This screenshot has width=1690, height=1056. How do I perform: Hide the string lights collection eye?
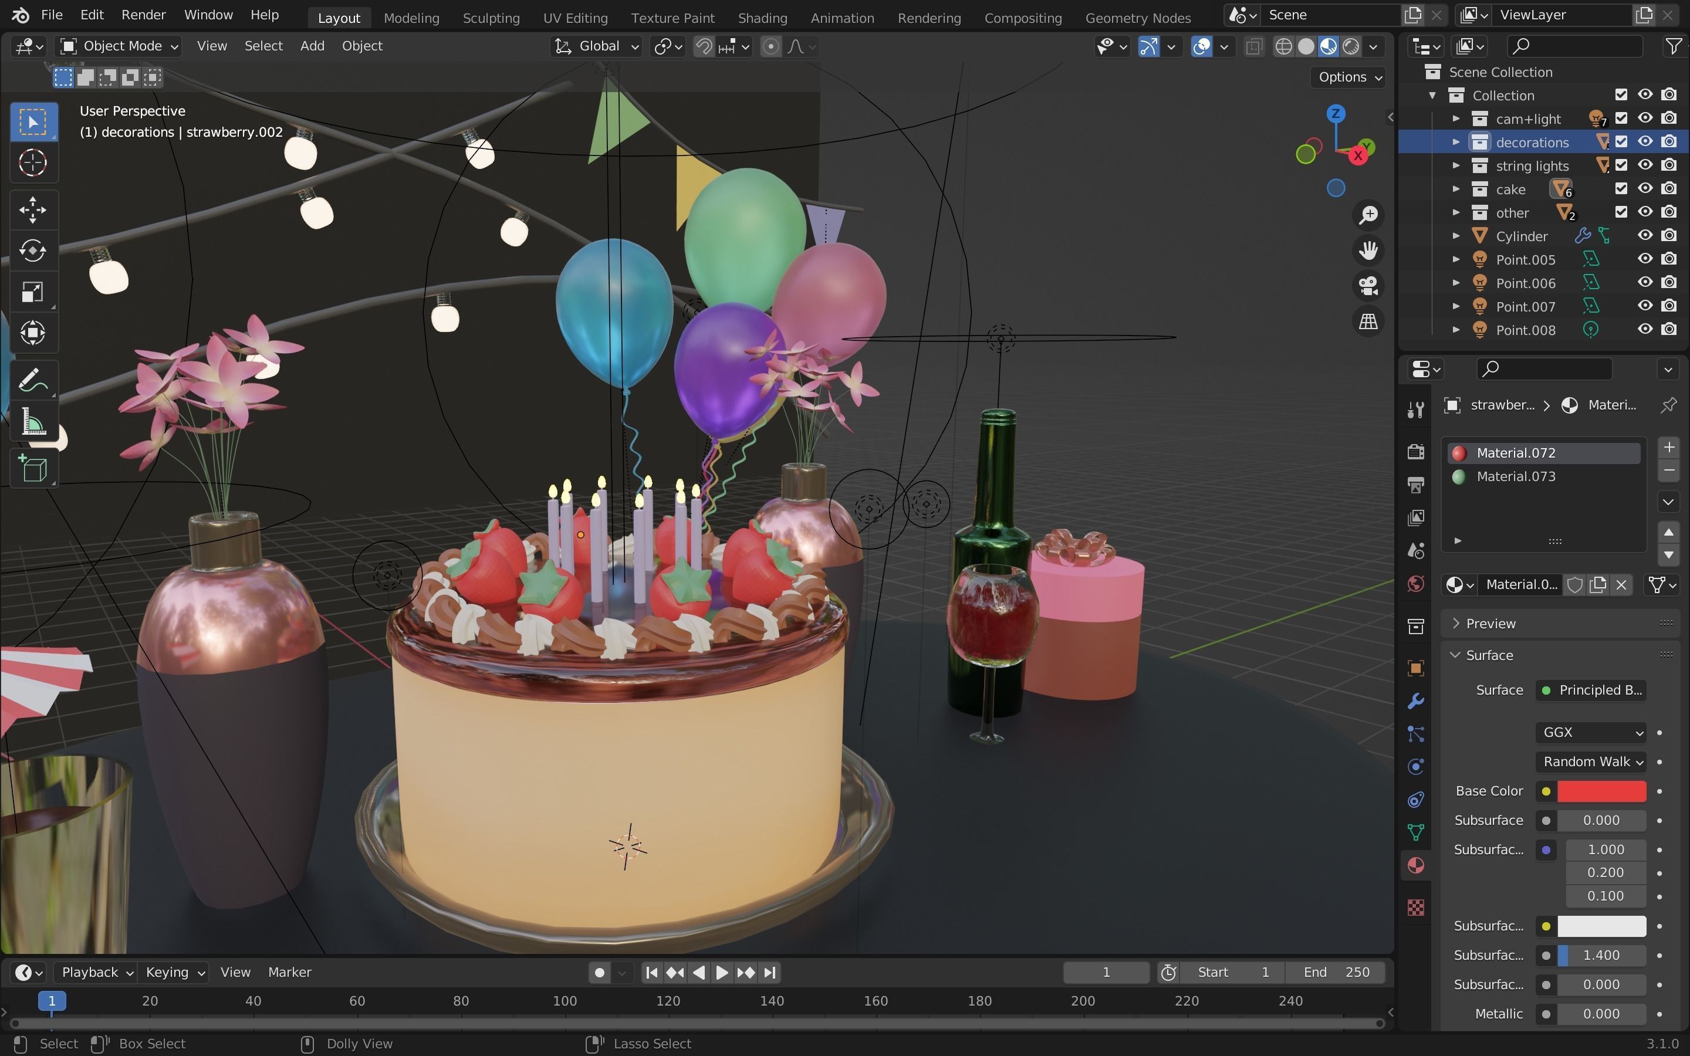1645,165
